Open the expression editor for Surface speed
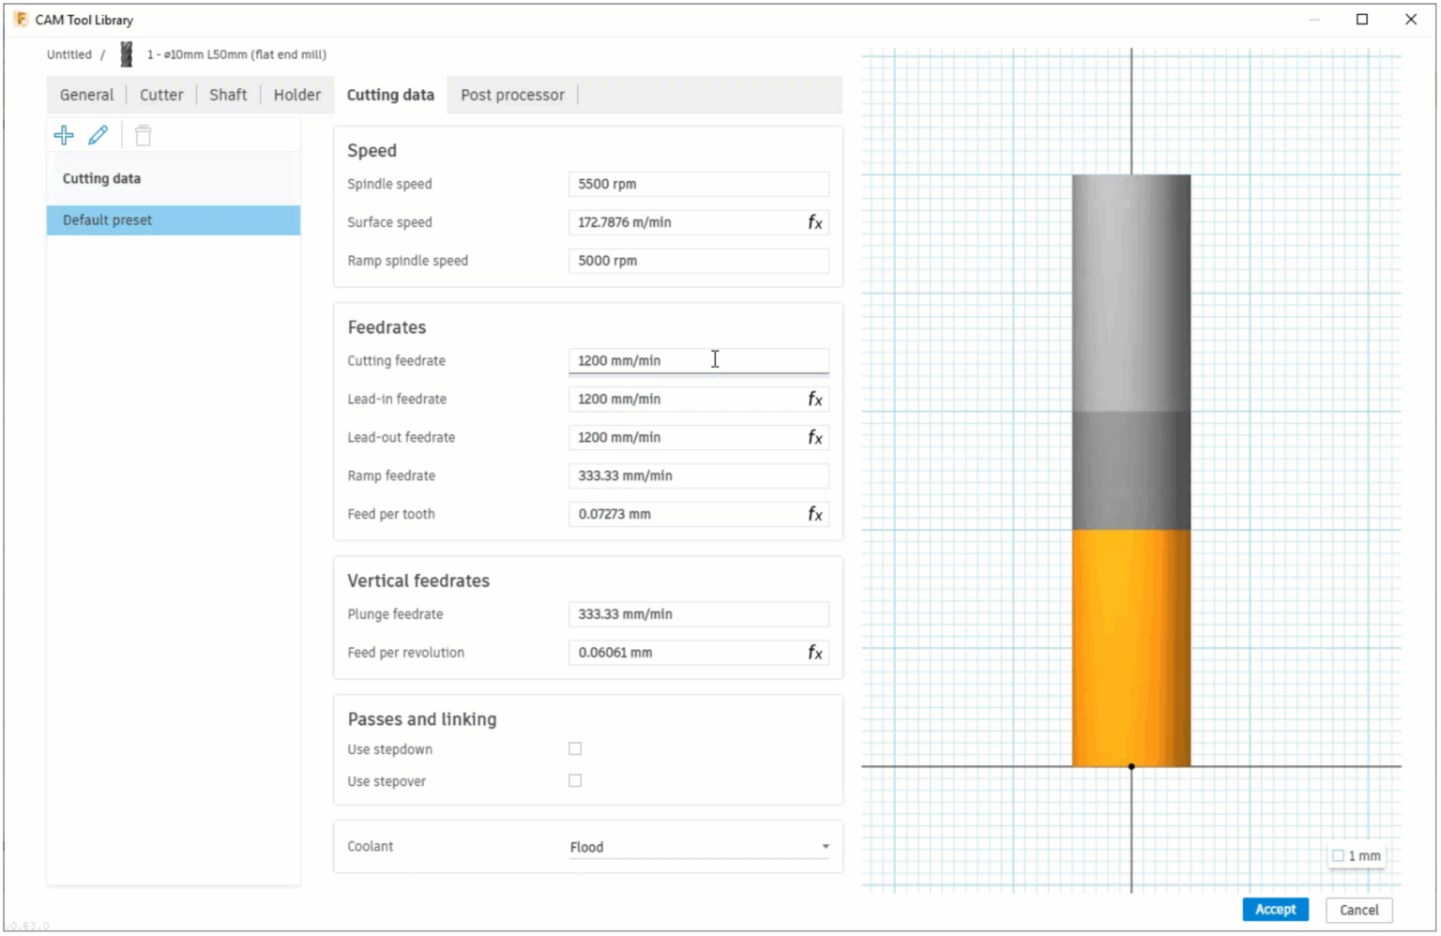Viewport: 1441px width, 936px height. point(815,222)
